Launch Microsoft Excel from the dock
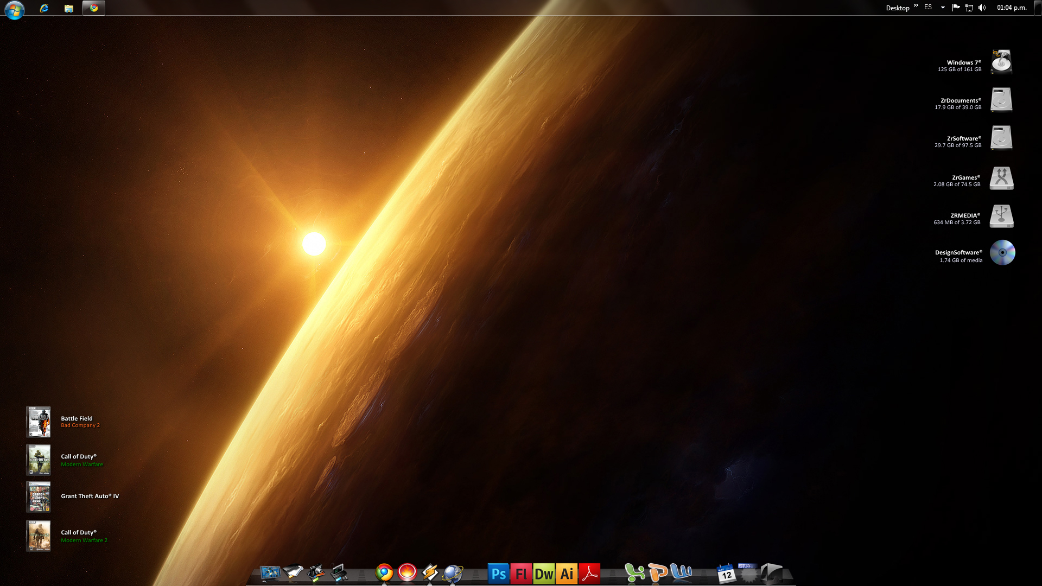Image resolution: width=1042 pixels, height=586 pixels. pos(634,573)
